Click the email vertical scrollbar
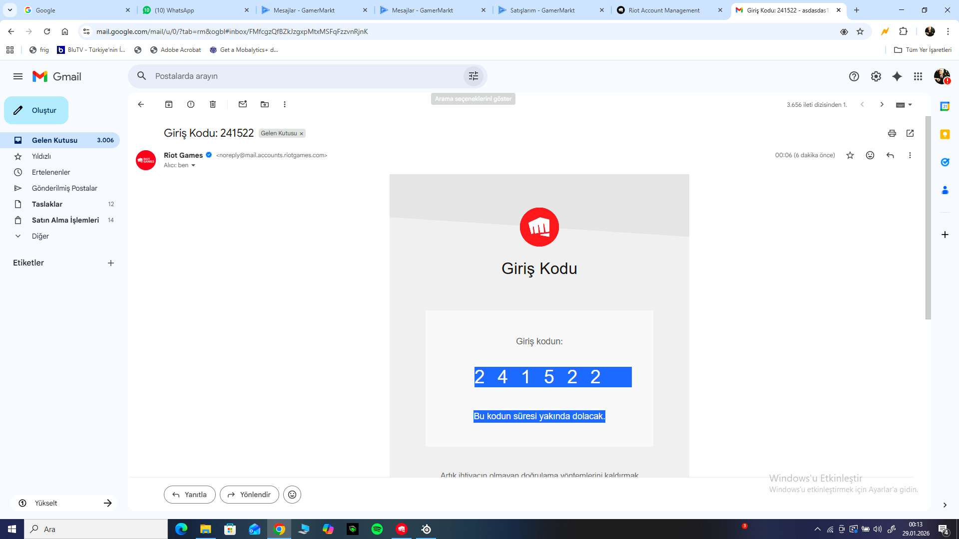This screenshot has width=959, height=539. pyautogui.click(x=928, y=218)
